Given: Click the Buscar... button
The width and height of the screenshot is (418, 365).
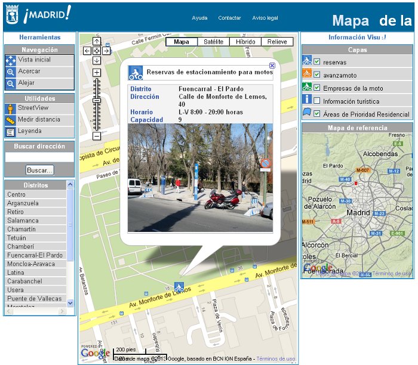Looking at the screenshot, I should pyautogui.click(x=40, y=170).
